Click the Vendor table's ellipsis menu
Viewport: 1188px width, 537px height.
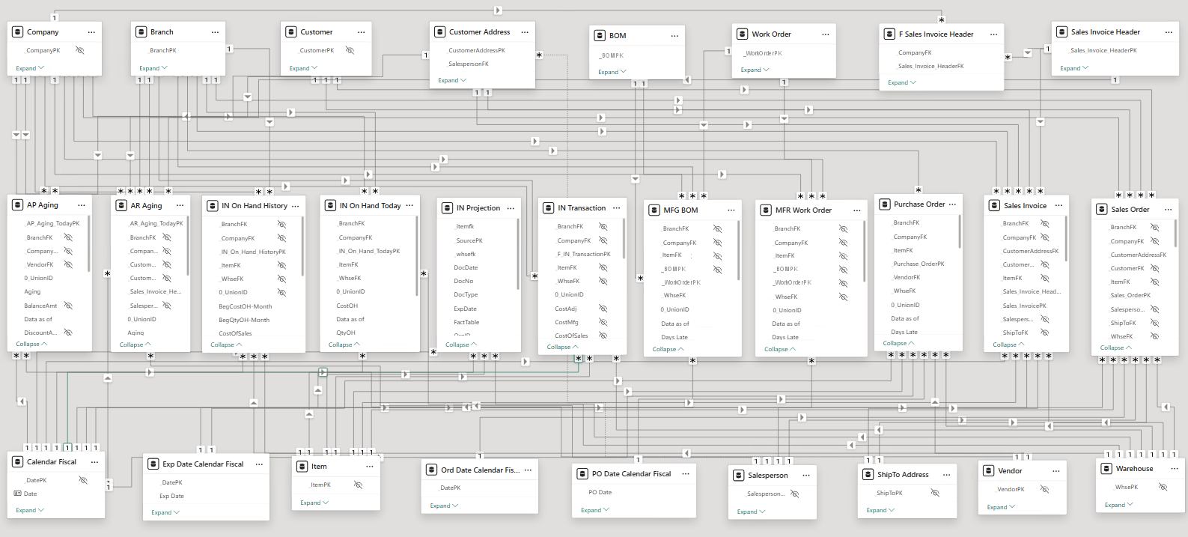[x=1056, y=471]
